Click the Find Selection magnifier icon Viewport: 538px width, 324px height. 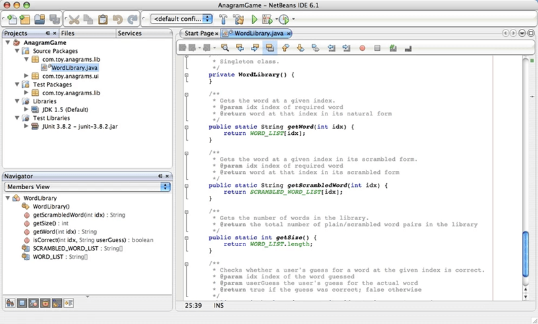(x=225, y=48)
